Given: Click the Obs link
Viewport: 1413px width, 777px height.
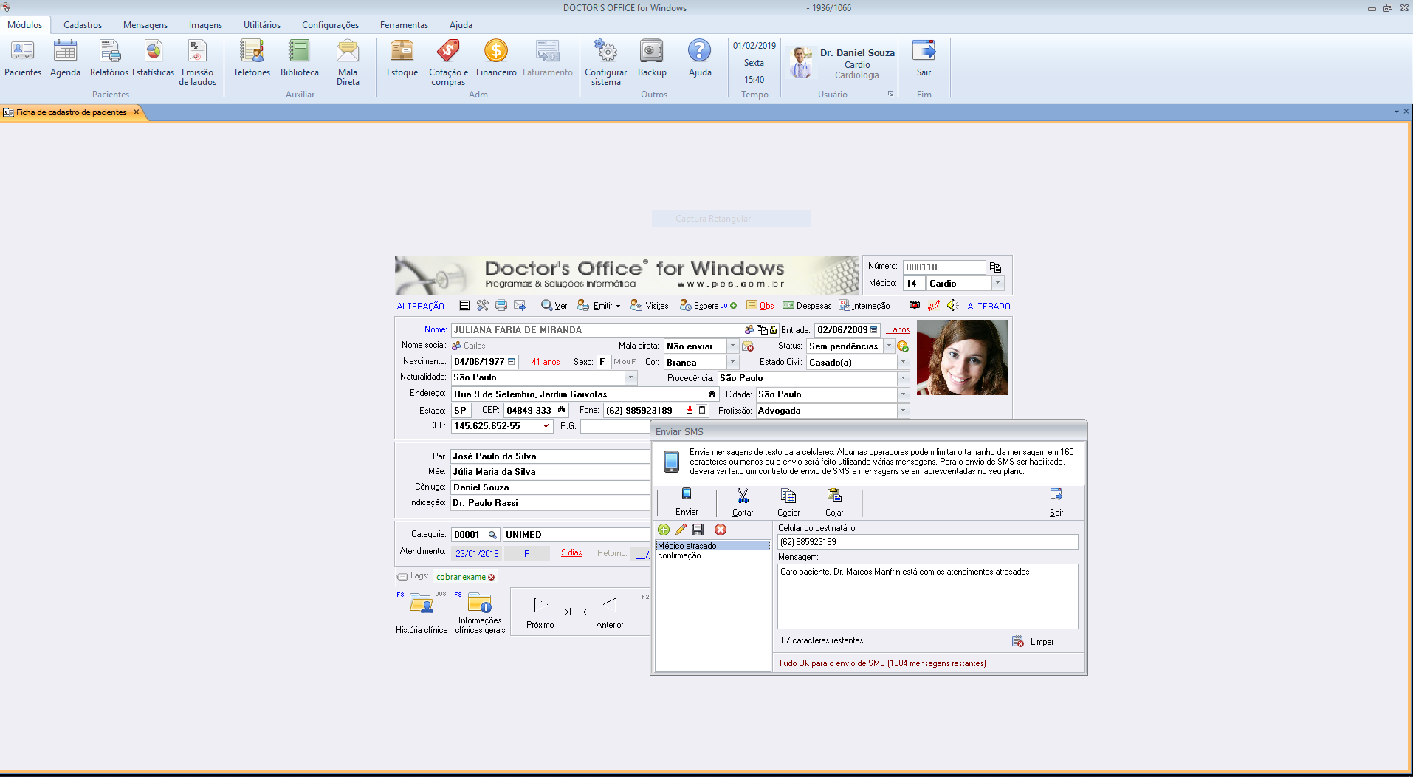Looking at the screenshot, I should [x=760, y=305].
